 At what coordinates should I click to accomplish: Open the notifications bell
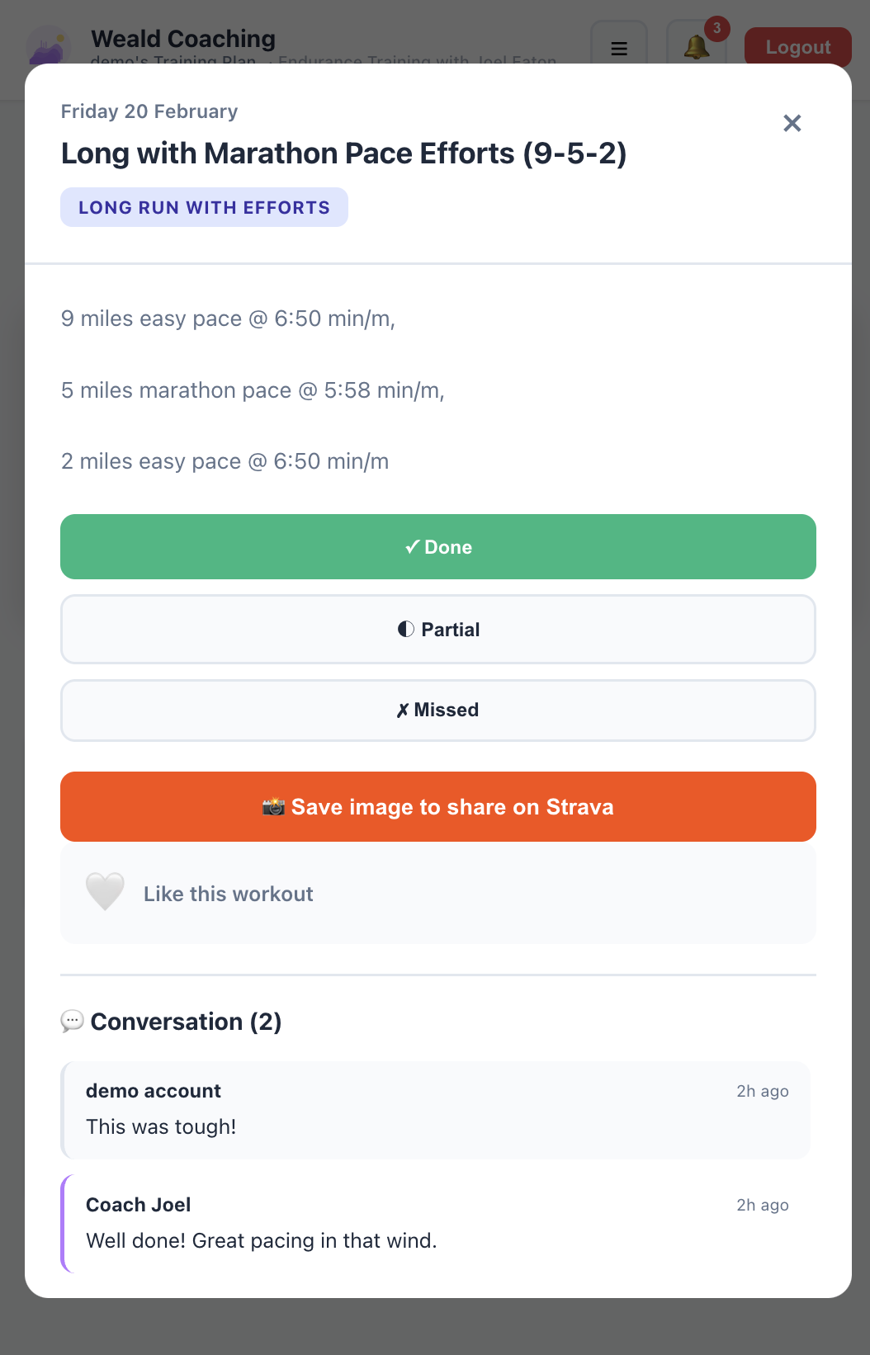[696, 47]
